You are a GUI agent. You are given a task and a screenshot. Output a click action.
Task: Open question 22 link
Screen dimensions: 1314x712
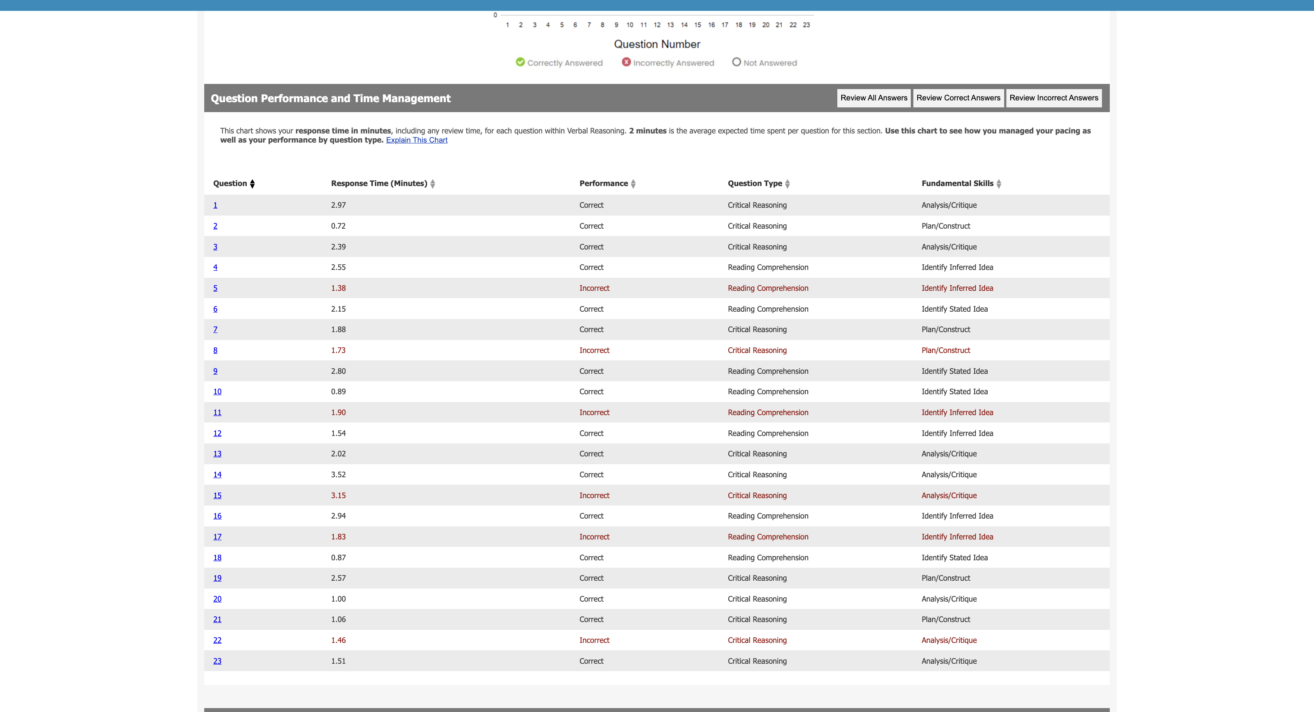[x=217, y=641]
